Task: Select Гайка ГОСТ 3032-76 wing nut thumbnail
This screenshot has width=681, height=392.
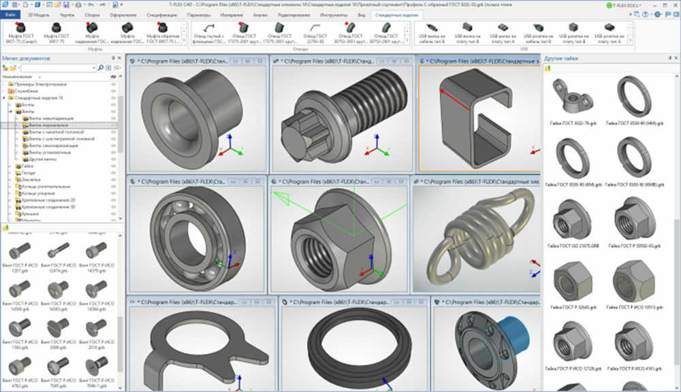Action: pyautogui.click(x=571, y=97)
